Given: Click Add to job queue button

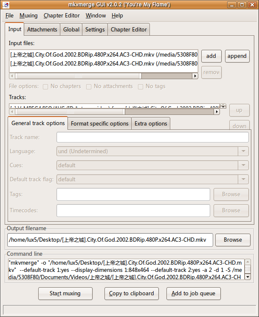Looking at the screenshot, I should point(194,294).
